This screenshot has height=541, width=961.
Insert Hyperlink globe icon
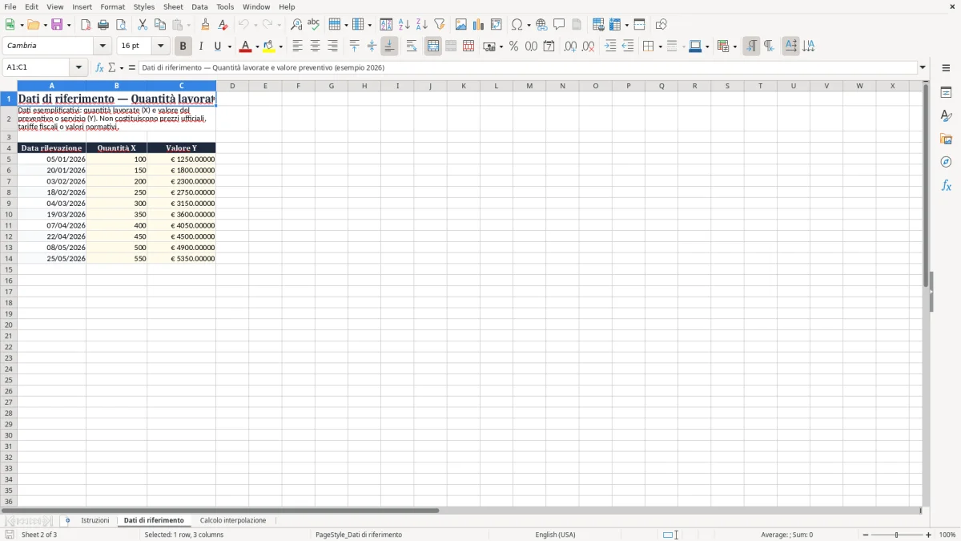coord(541,25)
